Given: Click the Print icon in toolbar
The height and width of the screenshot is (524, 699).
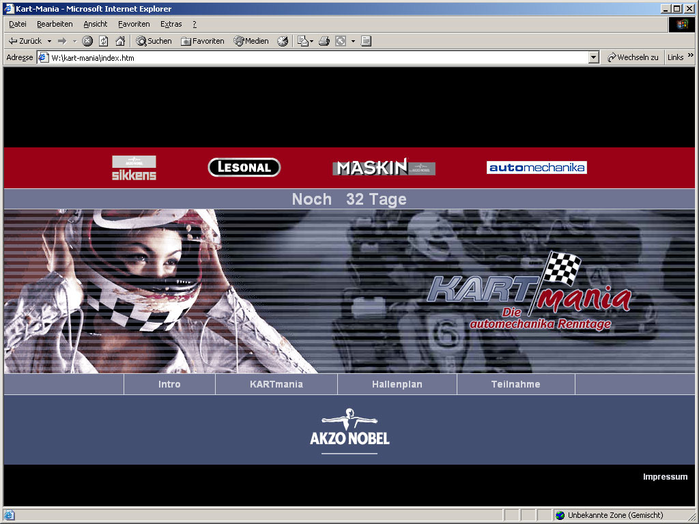Looking at the screenshot, I should pos(324,41).
